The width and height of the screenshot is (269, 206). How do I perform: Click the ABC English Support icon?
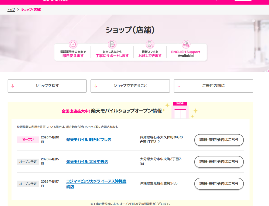point(186,44)
